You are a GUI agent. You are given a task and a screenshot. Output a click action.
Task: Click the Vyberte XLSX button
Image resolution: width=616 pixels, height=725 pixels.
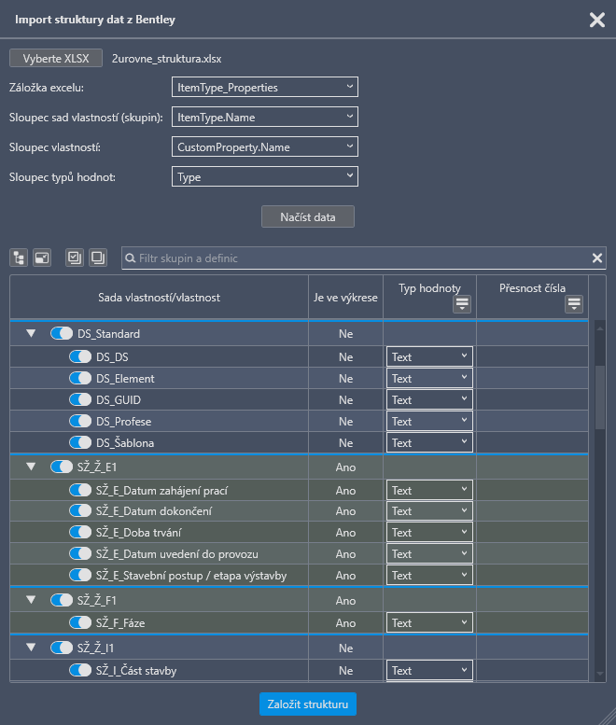coord(56,58)
